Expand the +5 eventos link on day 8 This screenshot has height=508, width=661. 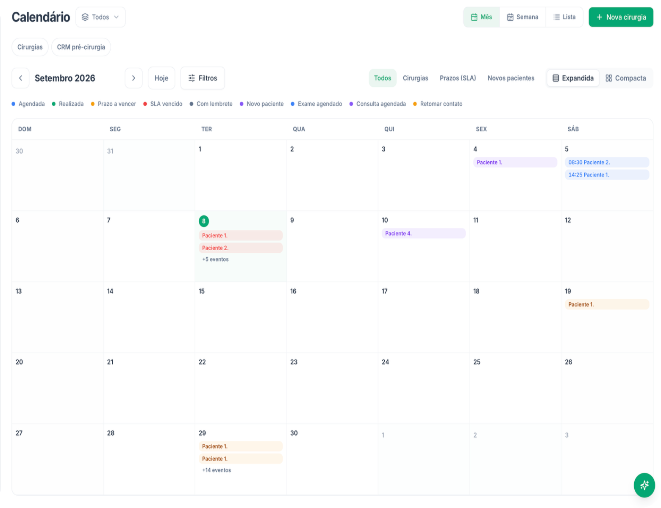[x=215, y=260]
